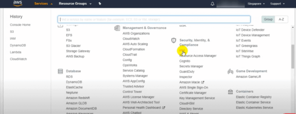Open Elastic Kubernetes Service
This screenshot has width=296, height=114.
[x=254, y=108]
